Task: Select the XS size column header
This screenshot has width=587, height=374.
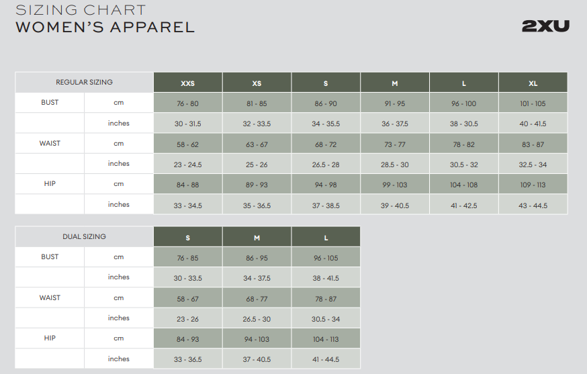Action: 257,83
